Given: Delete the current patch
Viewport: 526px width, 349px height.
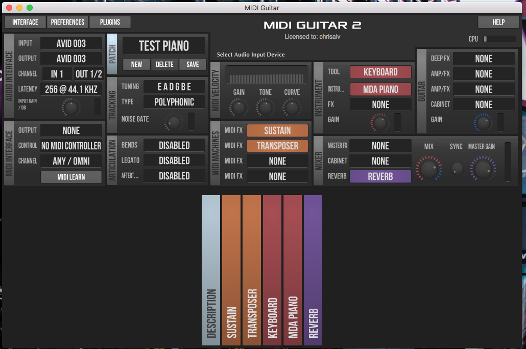Looking at the screenshot, I should tap(164, 64).
